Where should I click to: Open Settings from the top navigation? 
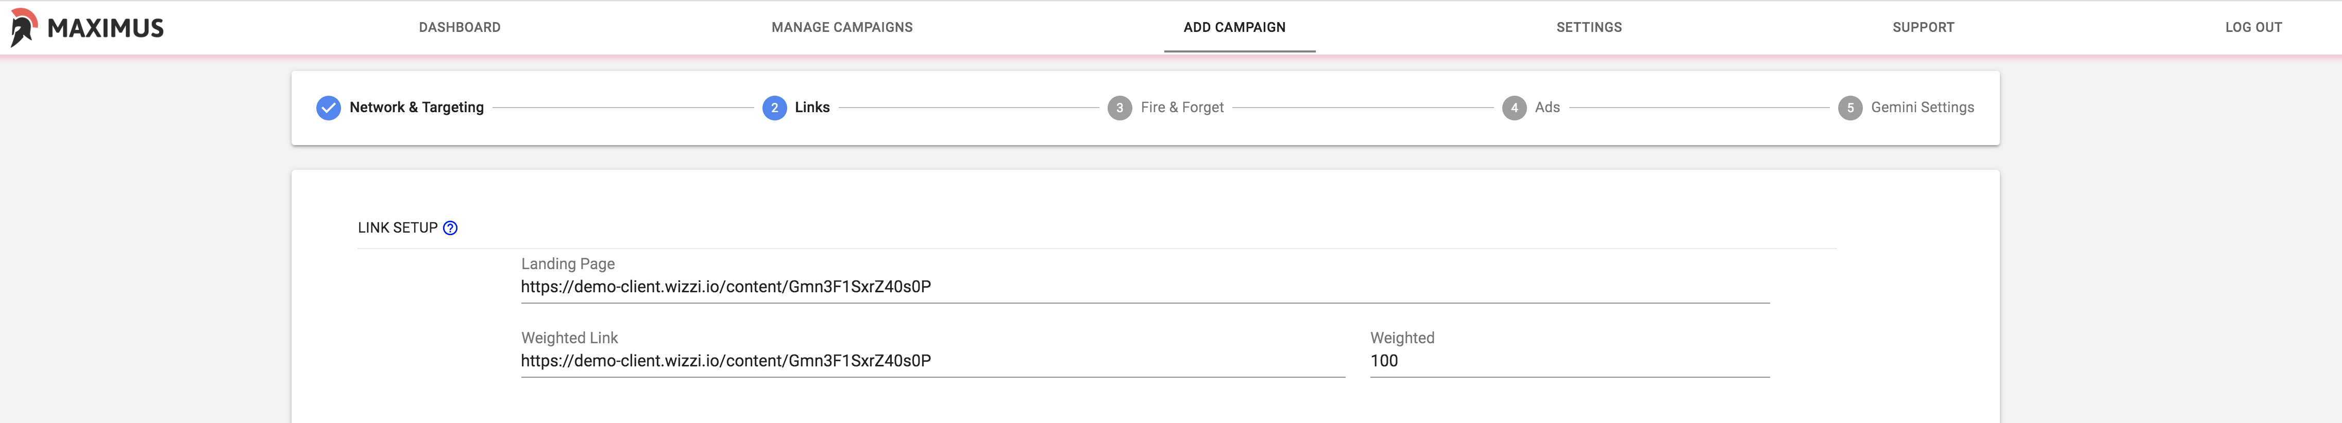click(1588, 27)
